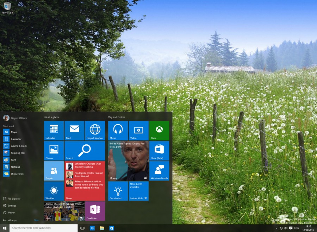Screen dimensions: 317x232
Task: Launch Xbox from its green tile
Action: pos(159,131)
